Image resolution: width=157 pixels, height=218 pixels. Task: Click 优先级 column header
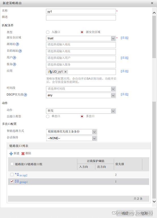pyautogui.click(x=120, y=164)
